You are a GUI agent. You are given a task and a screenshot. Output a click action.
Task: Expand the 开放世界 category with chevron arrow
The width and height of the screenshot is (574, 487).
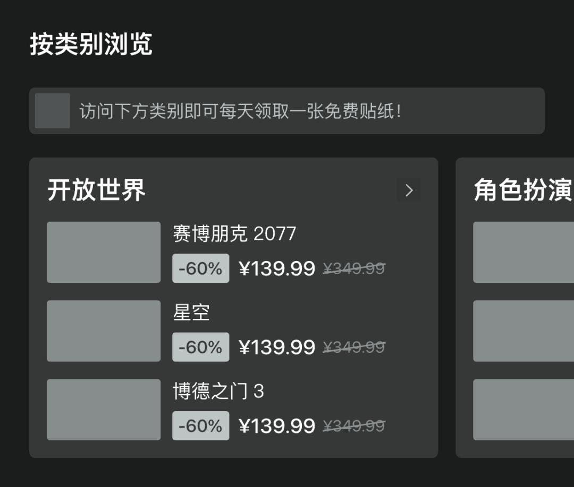click(x=409, y=190)
